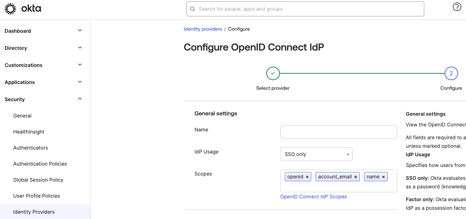Click the completed Select provider step circle

[273, 73]
